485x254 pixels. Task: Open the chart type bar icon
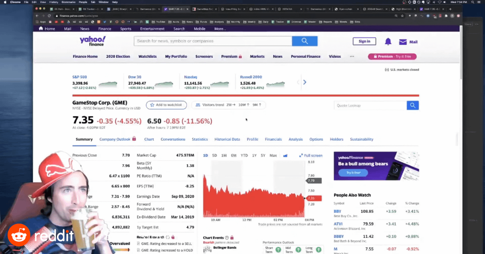click(x=285, y=156)
